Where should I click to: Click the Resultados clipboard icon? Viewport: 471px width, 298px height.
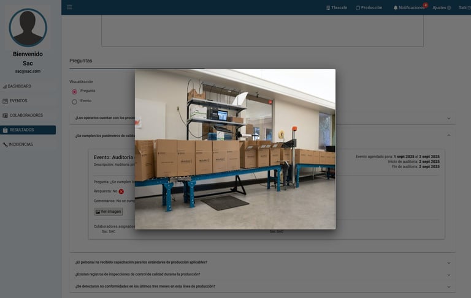(5, 130)
